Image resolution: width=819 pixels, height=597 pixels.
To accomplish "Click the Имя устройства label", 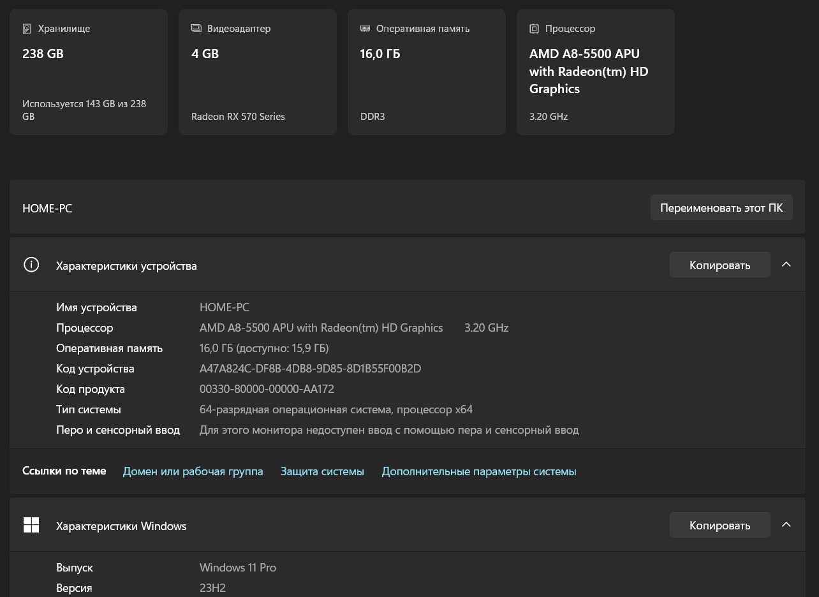I will 96,307.
